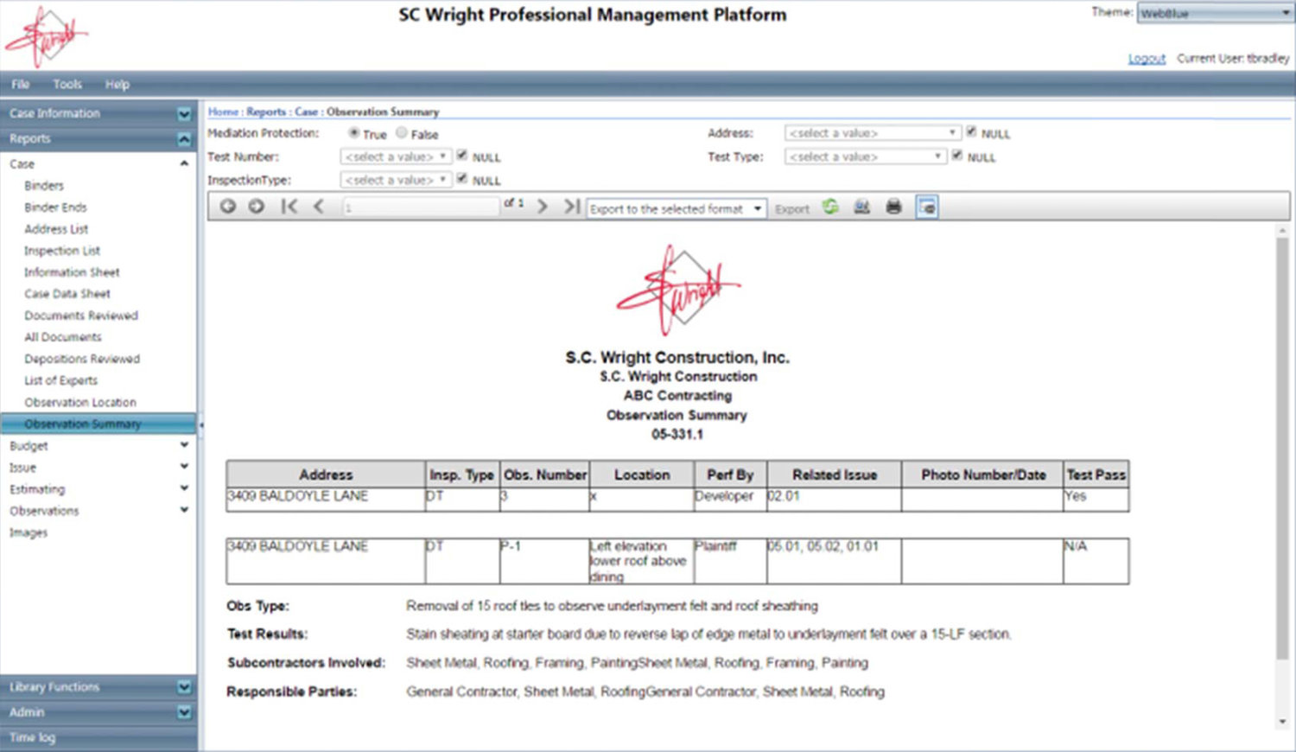Click the Test Pass column header
The width and height of the screenshot is (1296, 752).
pyautogui.click(x=1096, y=475)
